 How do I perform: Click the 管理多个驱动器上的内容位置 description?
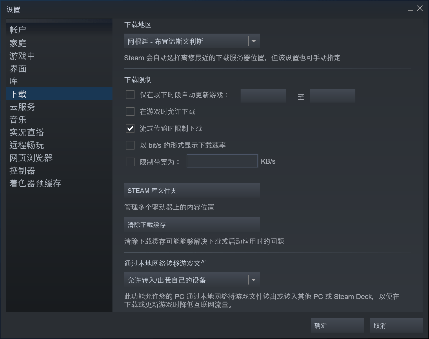tap(169, 207)
